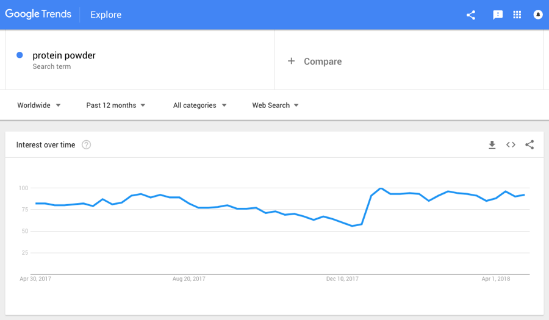Share the Interest over time chart
This screenshot has height=320, width=549.
[x=529, y=145]
